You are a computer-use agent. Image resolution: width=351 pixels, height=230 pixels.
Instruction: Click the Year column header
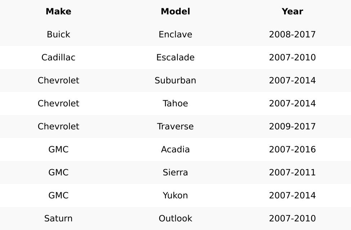[292, 11]
